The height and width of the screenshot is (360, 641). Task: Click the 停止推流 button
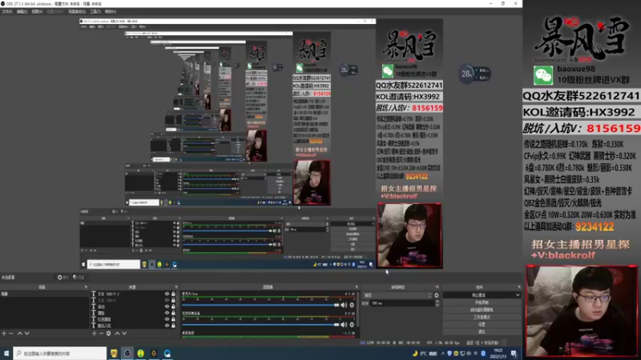click(x=478, y=294)
